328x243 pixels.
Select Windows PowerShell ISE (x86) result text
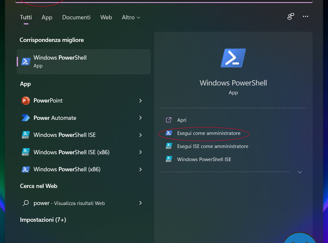tap(71, 152)
